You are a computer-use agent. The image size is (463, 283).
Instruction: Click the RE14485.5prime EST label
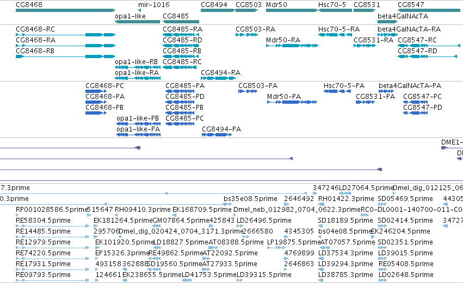(x=43, y=231)
